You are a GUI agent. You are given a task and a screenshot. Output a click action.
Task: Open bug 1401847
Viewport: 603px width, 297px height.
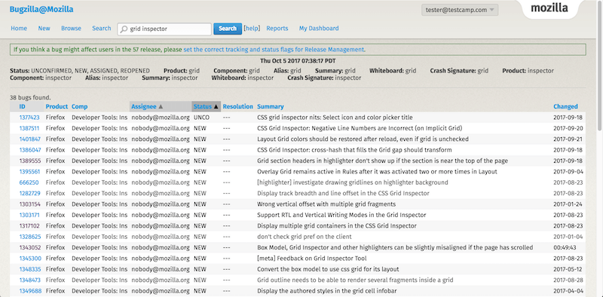(x=30, y=139)
